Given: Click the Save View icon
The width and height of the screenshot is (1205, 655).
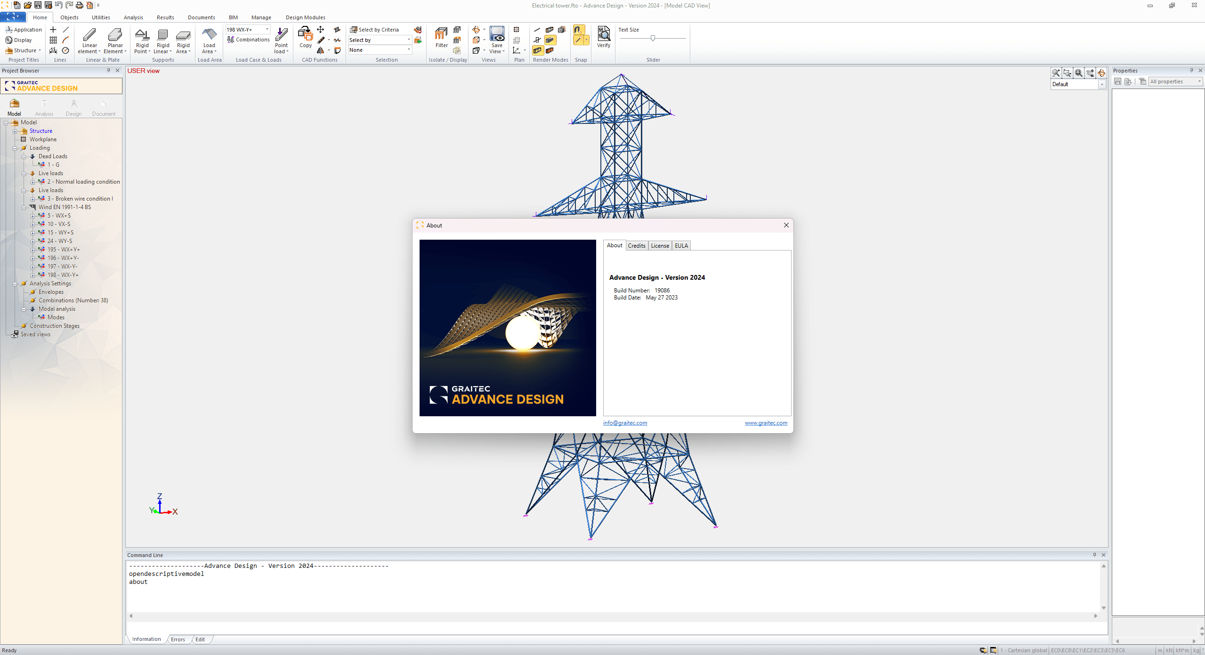Looking at the screenshot, I should click(x=497, y=40).
